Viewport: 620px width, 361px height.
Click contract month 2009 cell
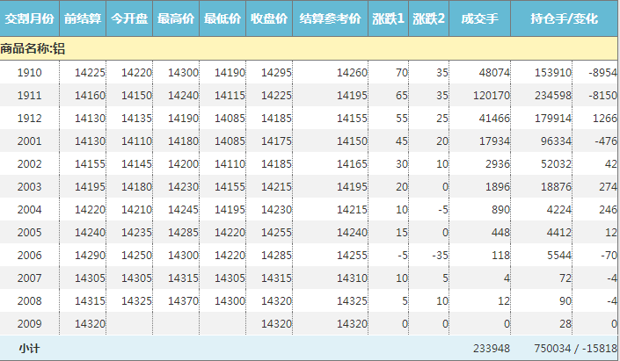coord(30,324)
